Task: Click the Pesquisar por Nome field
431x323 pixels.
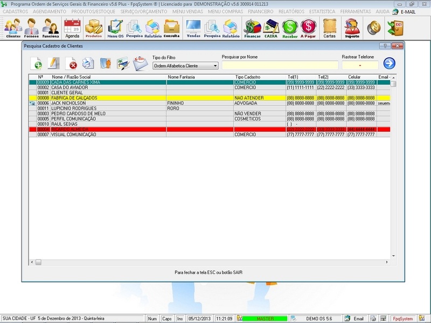Action: [x=280, y=66]
